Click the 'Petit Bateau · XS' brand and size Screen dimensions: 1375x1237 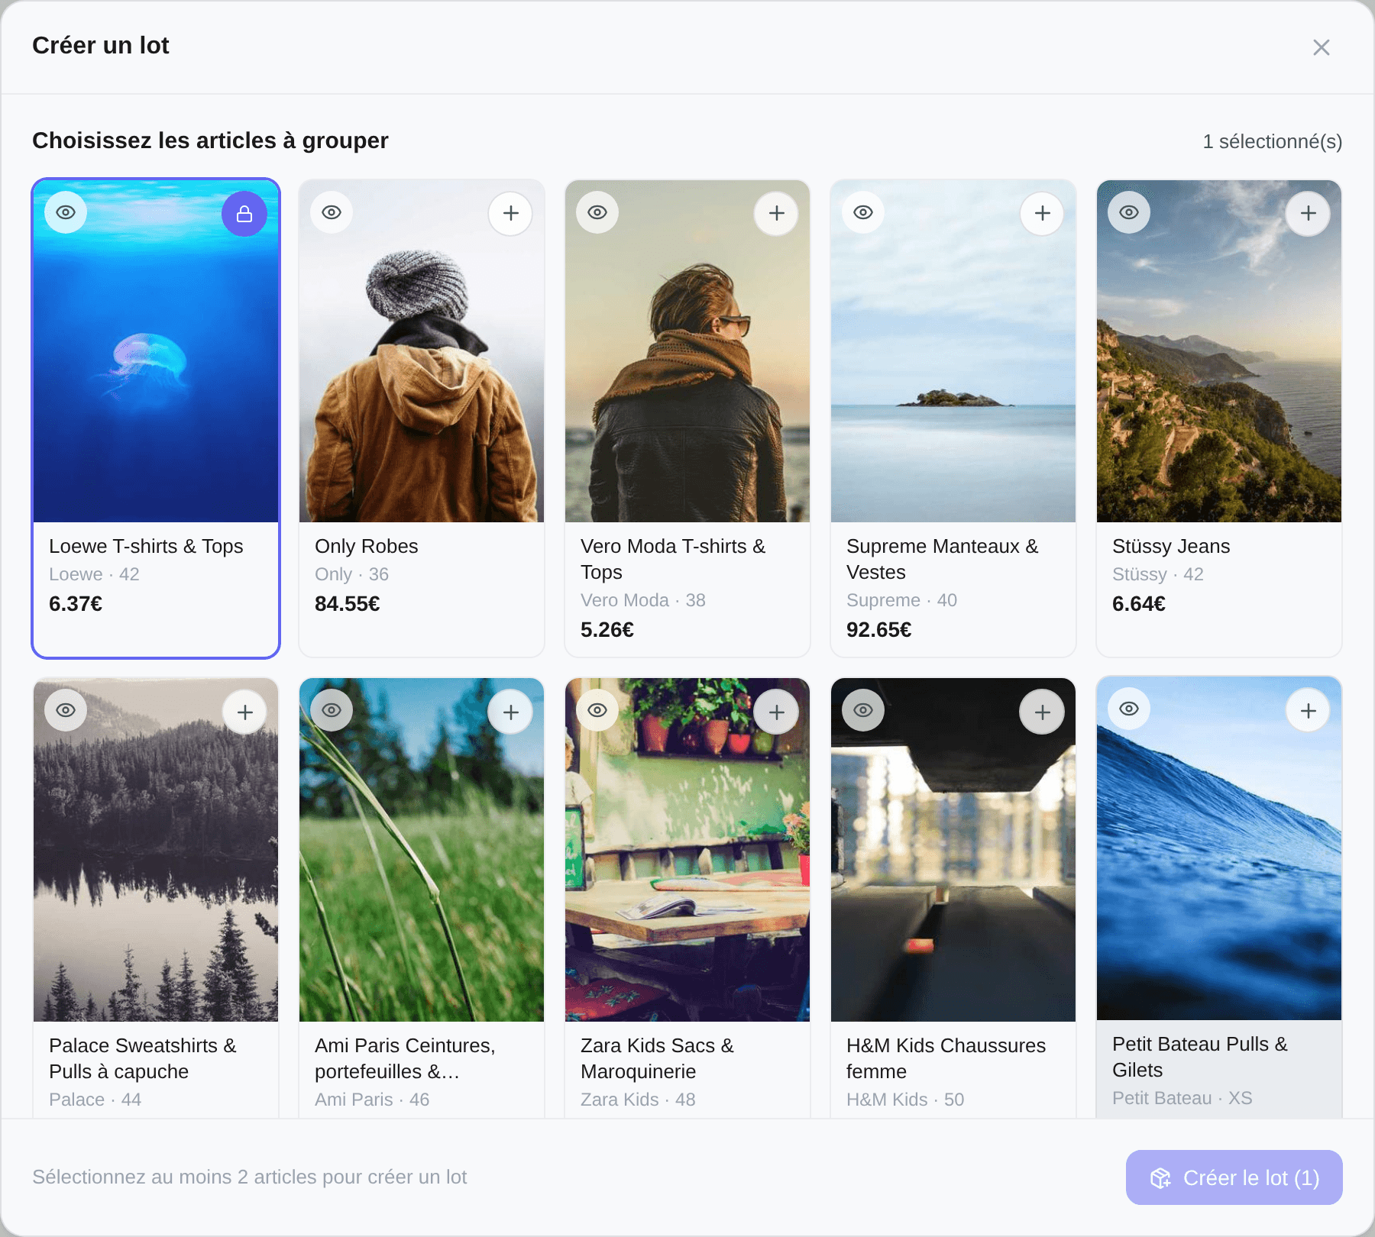point(1182,1098)
